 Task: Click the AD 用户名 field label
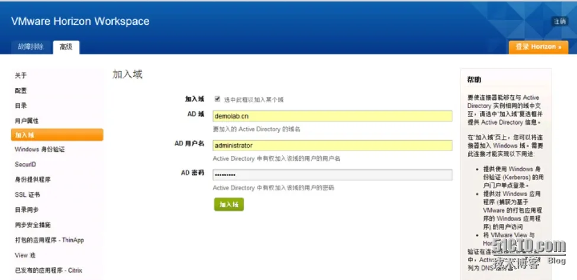(189, 144)
